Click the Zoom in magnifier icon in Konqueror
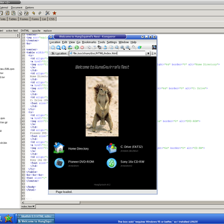Viewport: 224px width, 224px height. point(122,48)
